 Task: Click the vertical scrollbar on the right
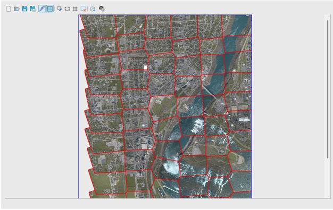coord(328,89)
